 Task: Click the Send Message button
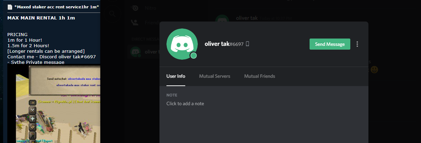[330, 44]
